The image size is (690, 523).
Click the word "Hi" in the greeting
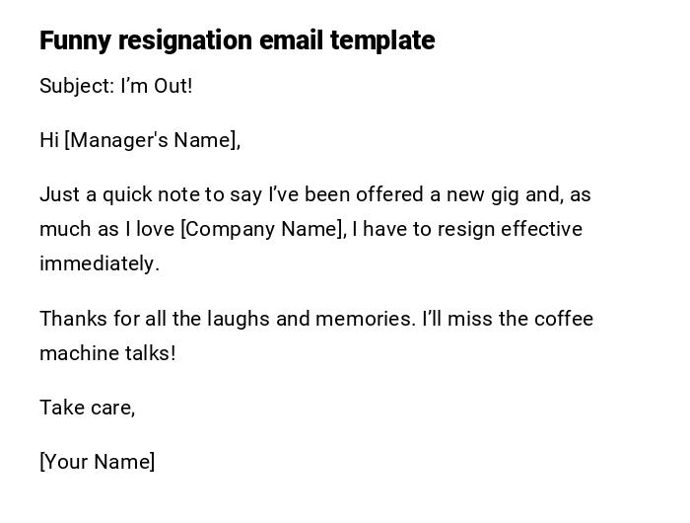(x=49, y=140)
